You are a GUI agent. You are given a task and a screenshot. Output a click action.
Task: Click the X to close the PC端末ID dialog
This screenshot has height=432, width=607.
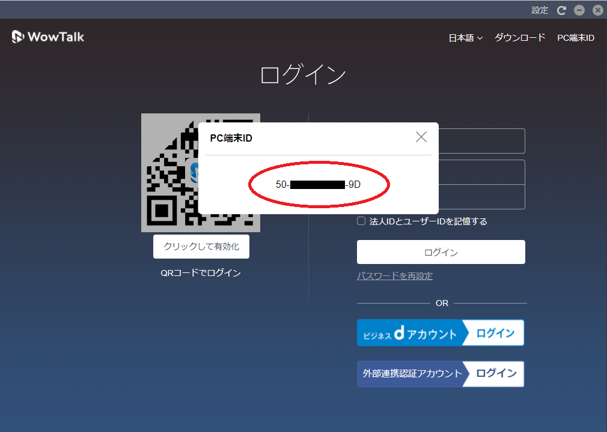pos(421,137)
